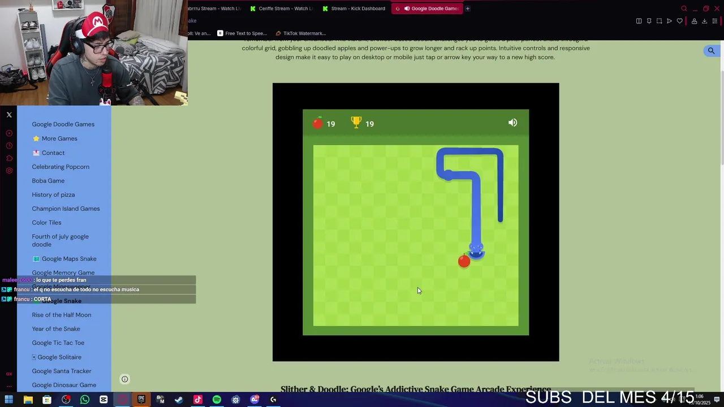Image resolution: width=724 pixels, height=407 pixels.
Task: Click the send arrow icon in toolbar
Action: point(669,21)
